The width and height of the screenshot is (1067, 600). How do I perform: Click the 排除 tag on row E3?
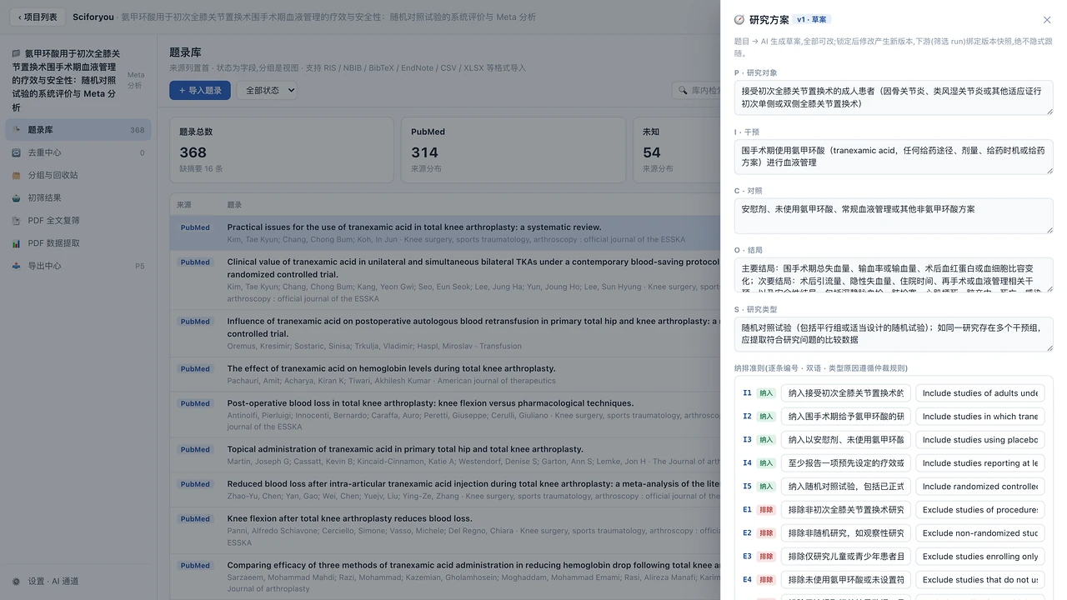[x=766, y=557]
